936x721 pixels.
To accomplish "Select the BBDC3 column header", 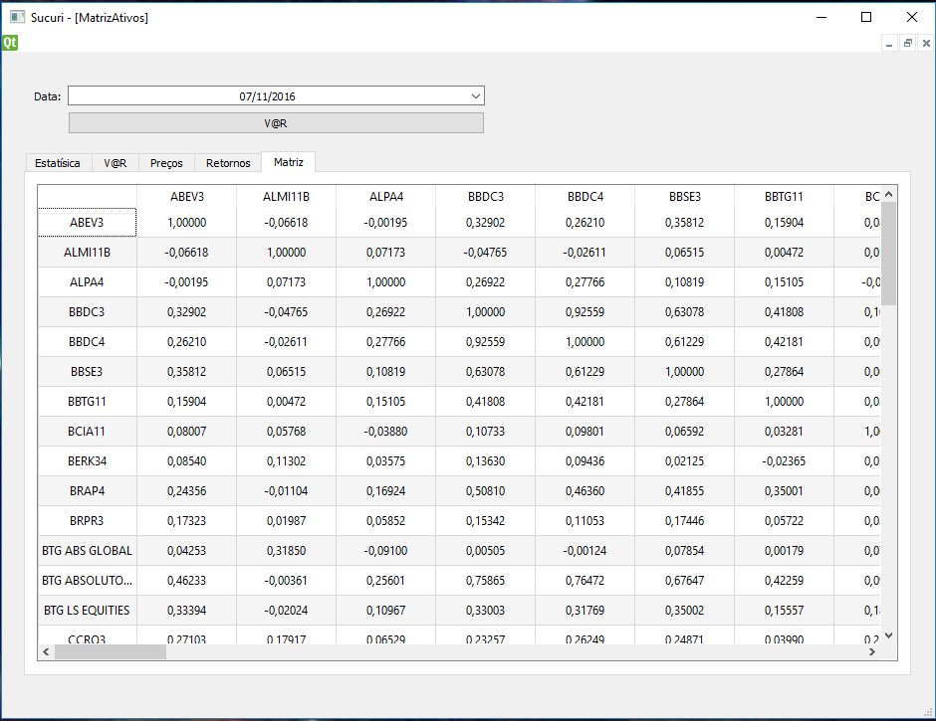I will (486, 197).
